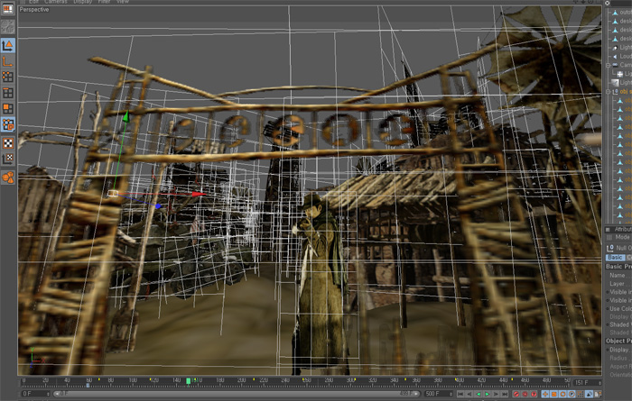Step to the next frame
This screenshot has height=401, width=632.
[x=496, y=394]
